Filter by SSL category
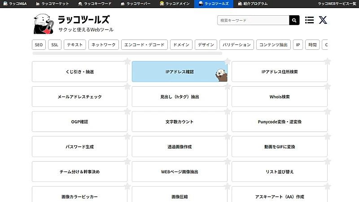This screenshot has width=359, height=202. (55, 44)
